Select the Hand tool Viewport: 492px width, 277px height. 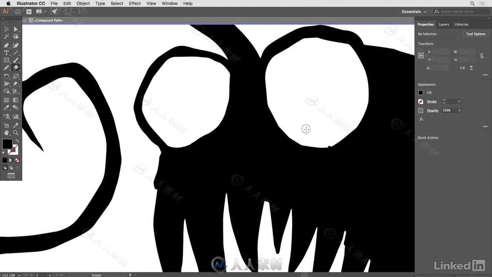(x=7, y=133)
